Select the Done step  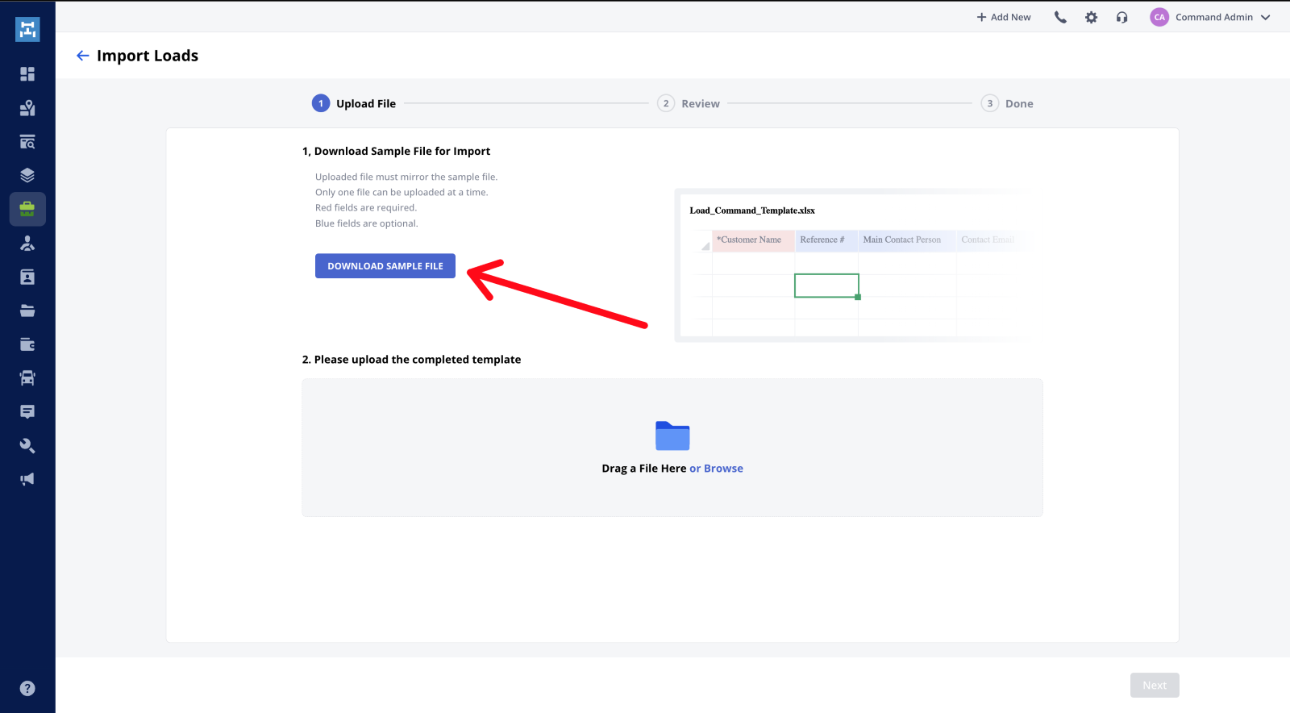(1007, 103)
